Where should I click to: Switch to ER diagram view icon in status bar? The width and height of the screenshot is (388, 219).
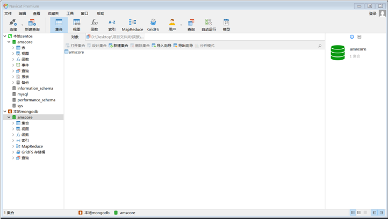tap(365, 213)
